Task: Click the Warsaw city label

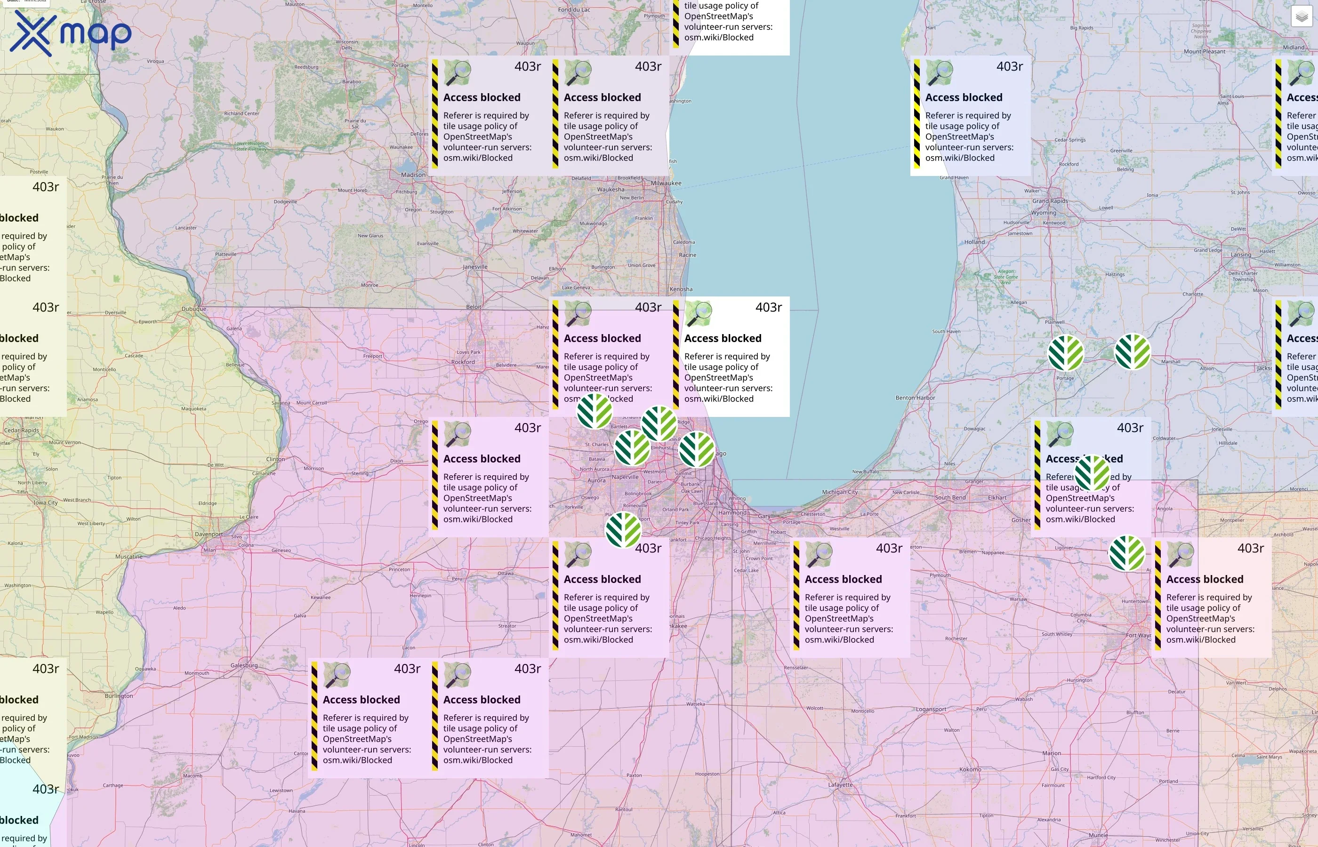Action: click(1018, 599)
